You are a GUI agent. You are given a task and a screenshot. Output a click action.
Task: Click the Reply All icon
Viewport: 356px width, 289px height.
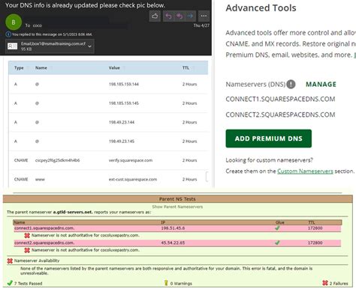pos(180,16)
